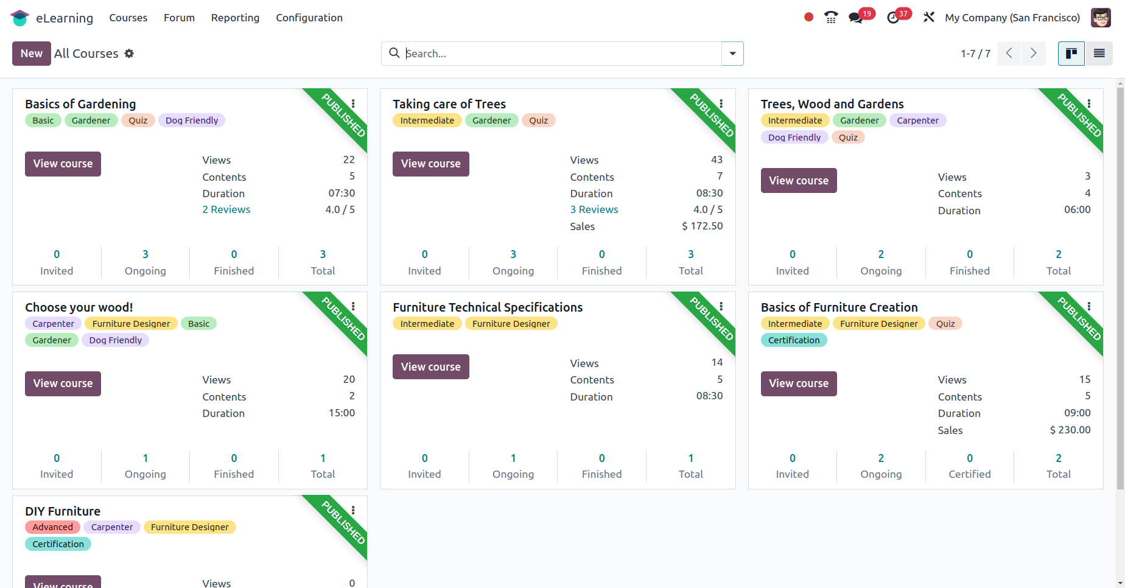Open the kebab menu on Choose your wood! card

(x=353, y=307)
